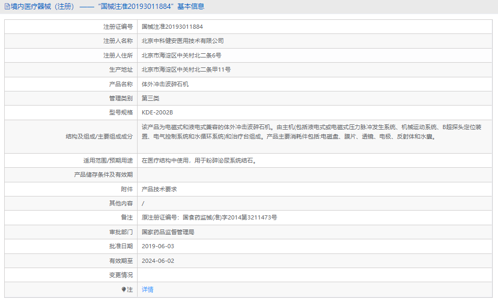Image resolution: width=498 pixels, height=301 pixels.
Task: Select approval date 2019-06-03
Action: pos(158,247)
